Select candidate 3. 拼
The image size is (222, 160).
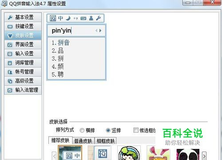(58, 59)
